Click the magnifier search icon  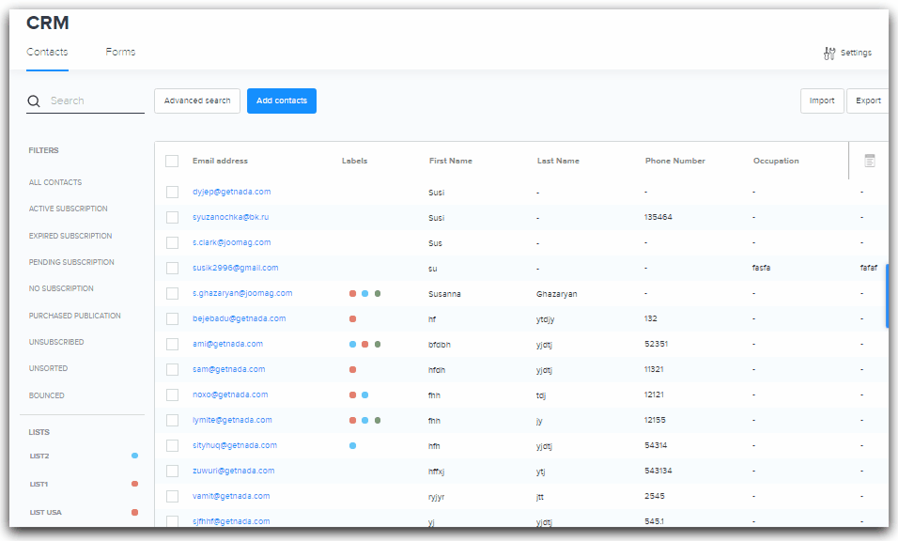pyautogui.click(x=34, y=101)
